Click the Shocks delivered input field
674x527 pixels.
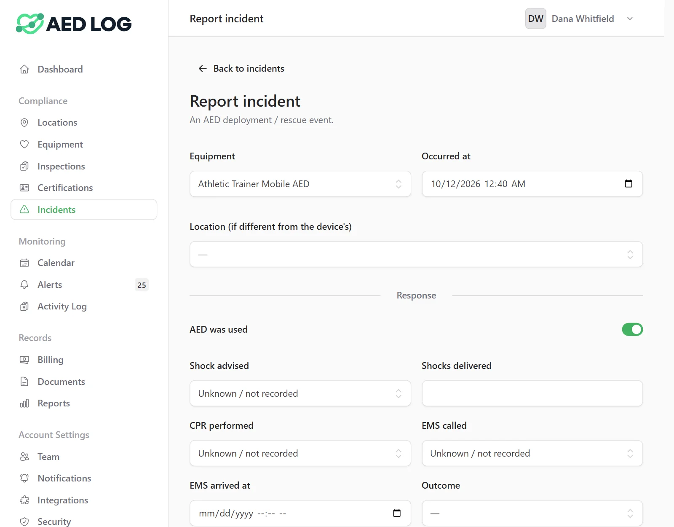(x=532, y=393)
